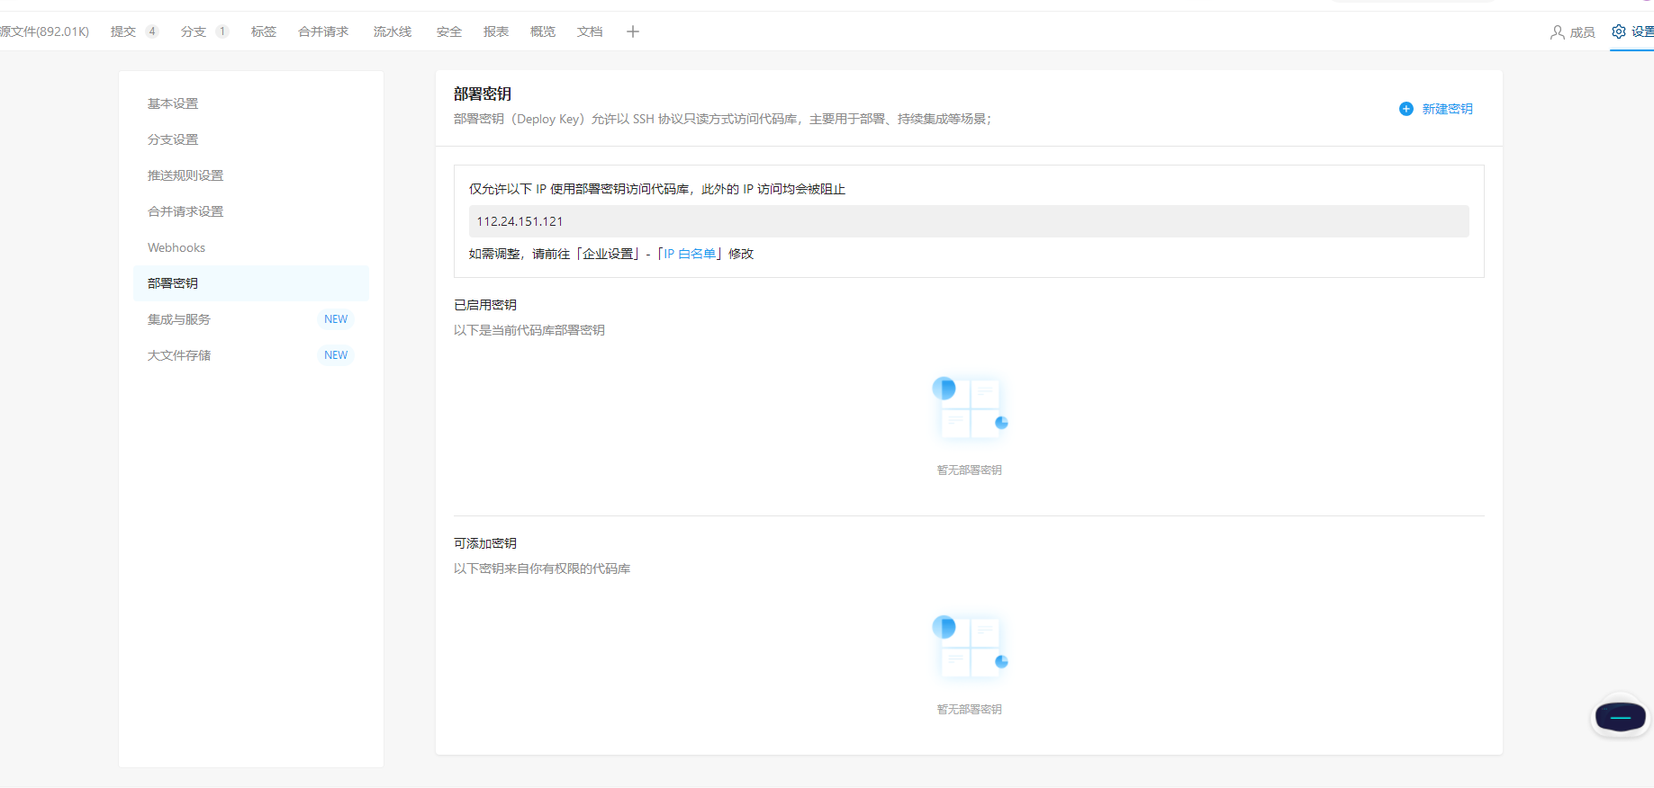
Task: Open the 标签 tab
Action: point(264,31)
